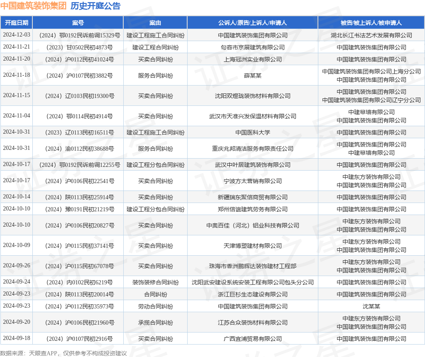Select date cell 2024-11-04

17,116
